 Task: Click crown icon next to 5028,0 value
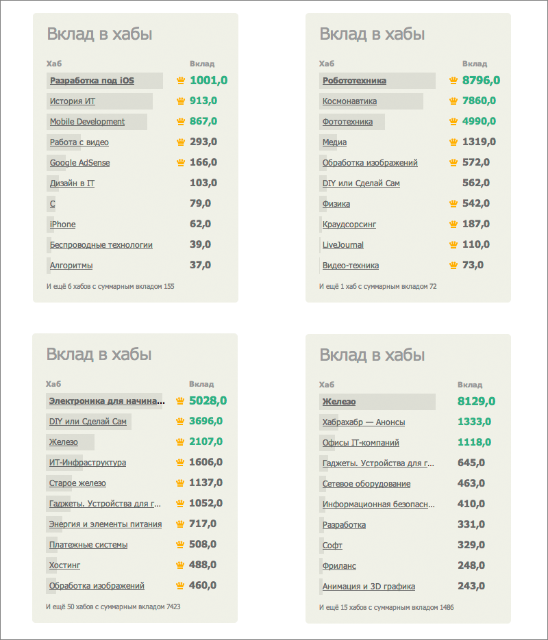tap(180, 401)
